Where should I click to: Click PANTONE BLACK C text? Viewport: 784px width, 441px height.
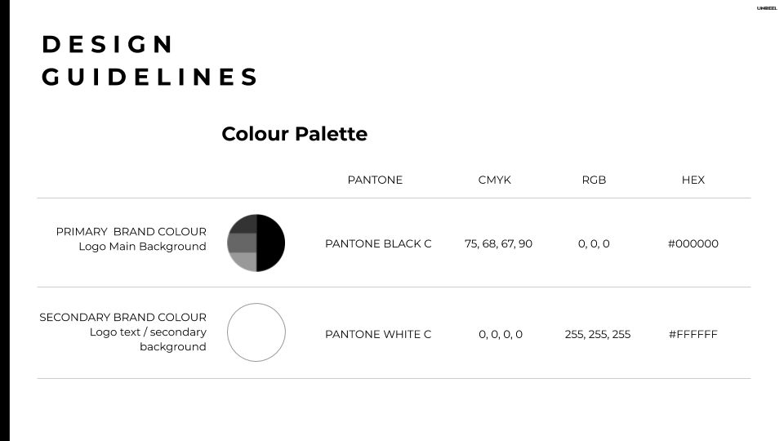coord(378,244)
